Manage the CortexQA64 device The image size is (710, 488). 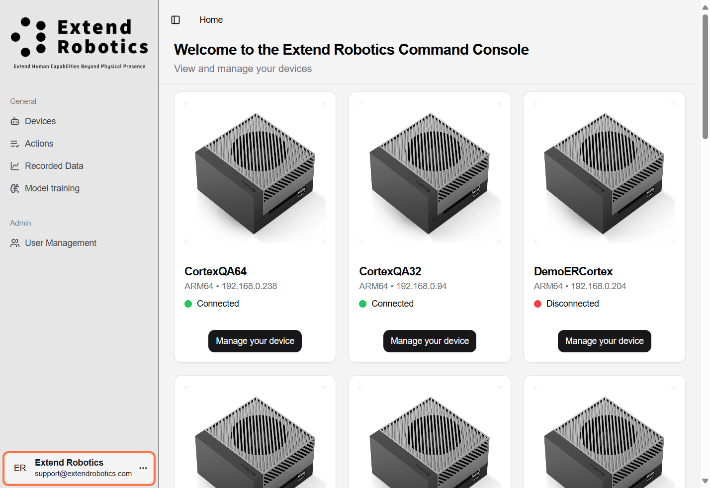tap(255, 341)
